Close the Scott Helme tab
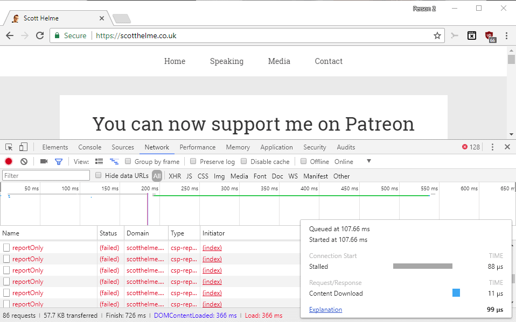This screenshot has width=516, height=322. pyautogui.click(x=102, y=18)
